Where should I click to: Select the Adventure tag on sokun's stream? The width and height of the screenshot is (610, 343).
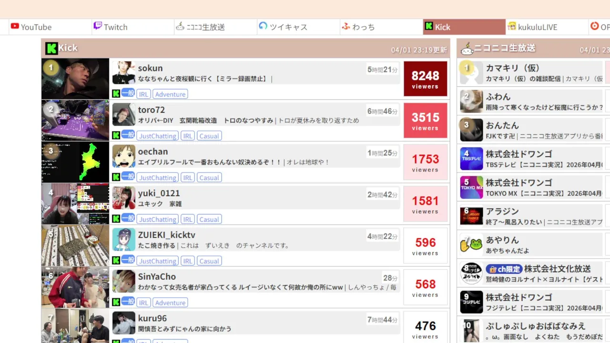tap(170, 94)
